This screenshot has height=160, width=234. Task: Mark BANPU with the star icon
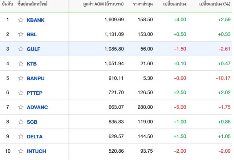click(21, 78)
